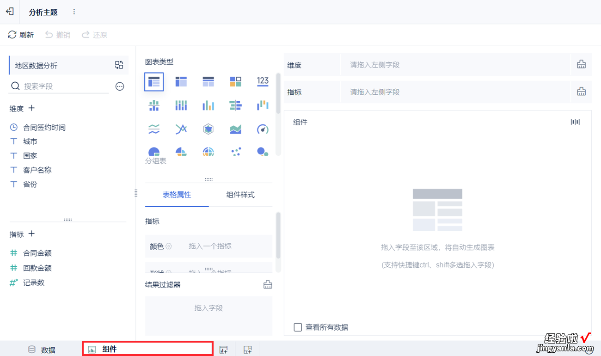Choose the group table (分组表) chart type
Image resolution: width=601 pixels, height=356 pixels.
[154, 82]
